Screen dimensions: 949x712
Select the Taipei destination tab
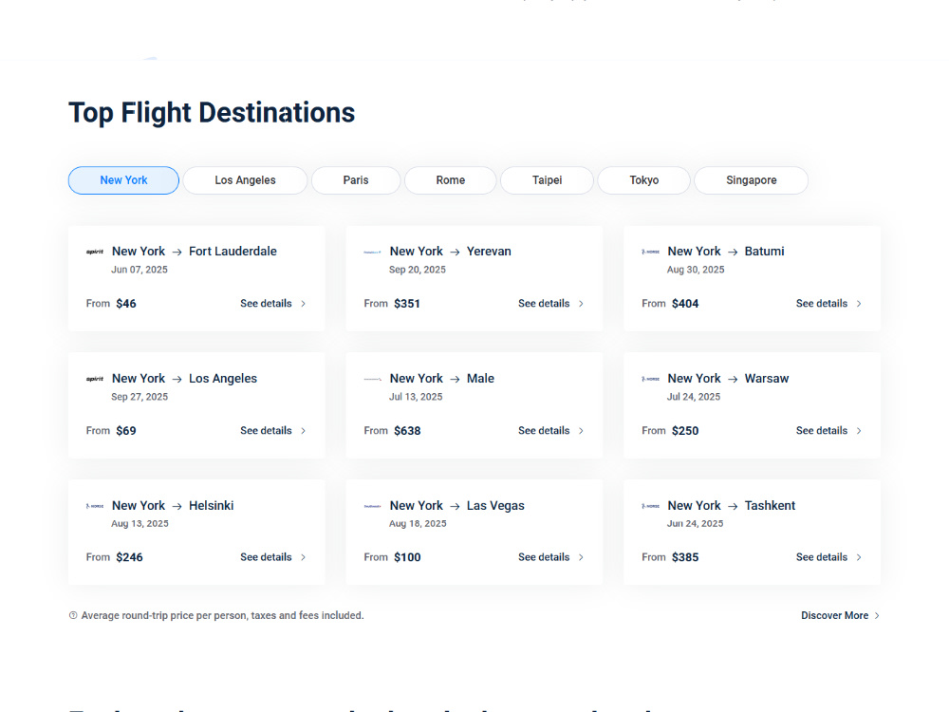[x=548, y=180]
